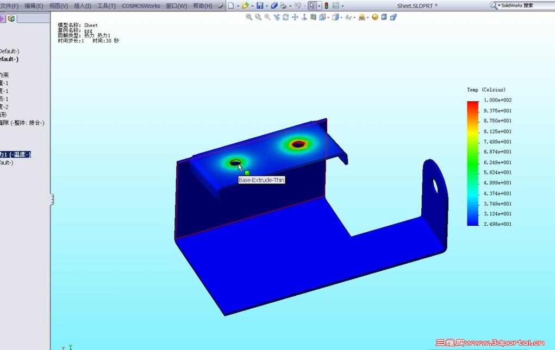
Task: Click the hot spot hole near cursor
Action: (235, 162)
